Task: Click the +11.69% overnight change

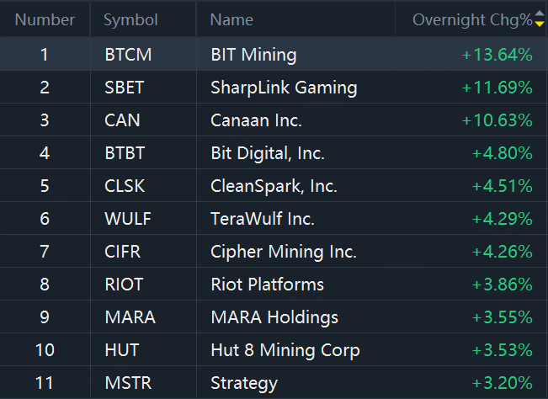Action: (x=497, y=88)
